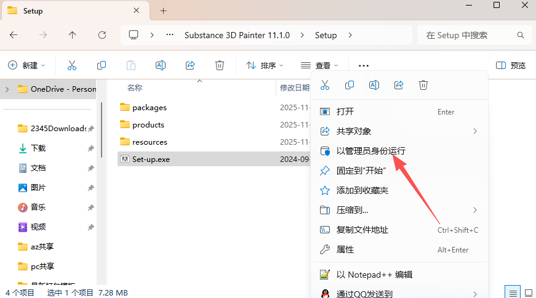
Task: Open 图片 Pictures in sidebar
Action: 38,188
